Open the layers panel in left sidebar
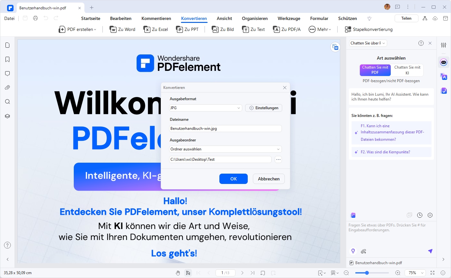451x278 pixels. click(7, 116)
